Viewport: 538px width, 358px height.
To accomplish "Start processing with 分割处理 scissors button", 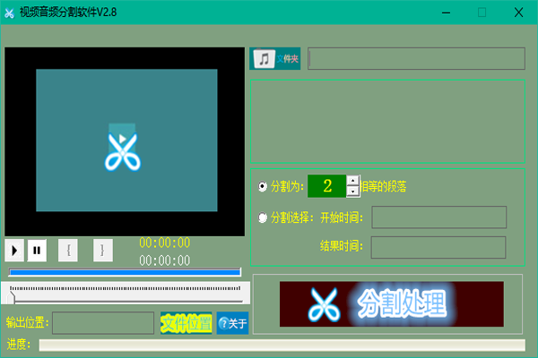I will pyautogui.click(x=391, y=304).
